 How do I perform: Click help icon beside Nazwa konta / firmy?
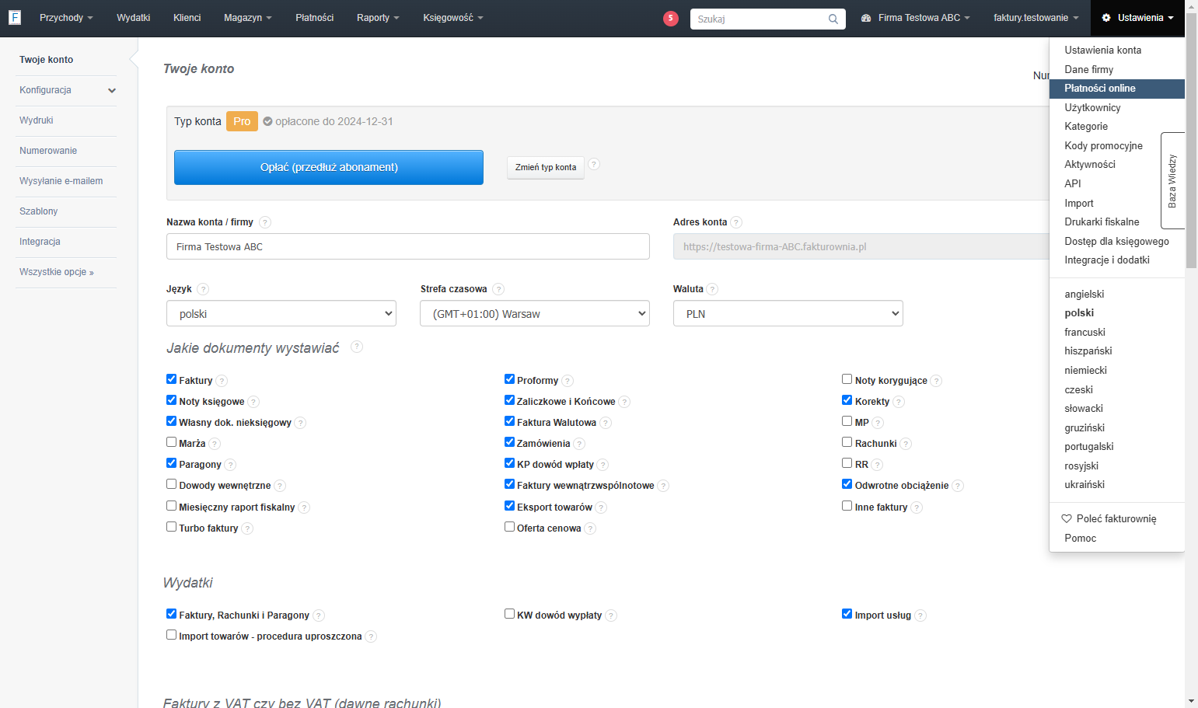[265, 222]
